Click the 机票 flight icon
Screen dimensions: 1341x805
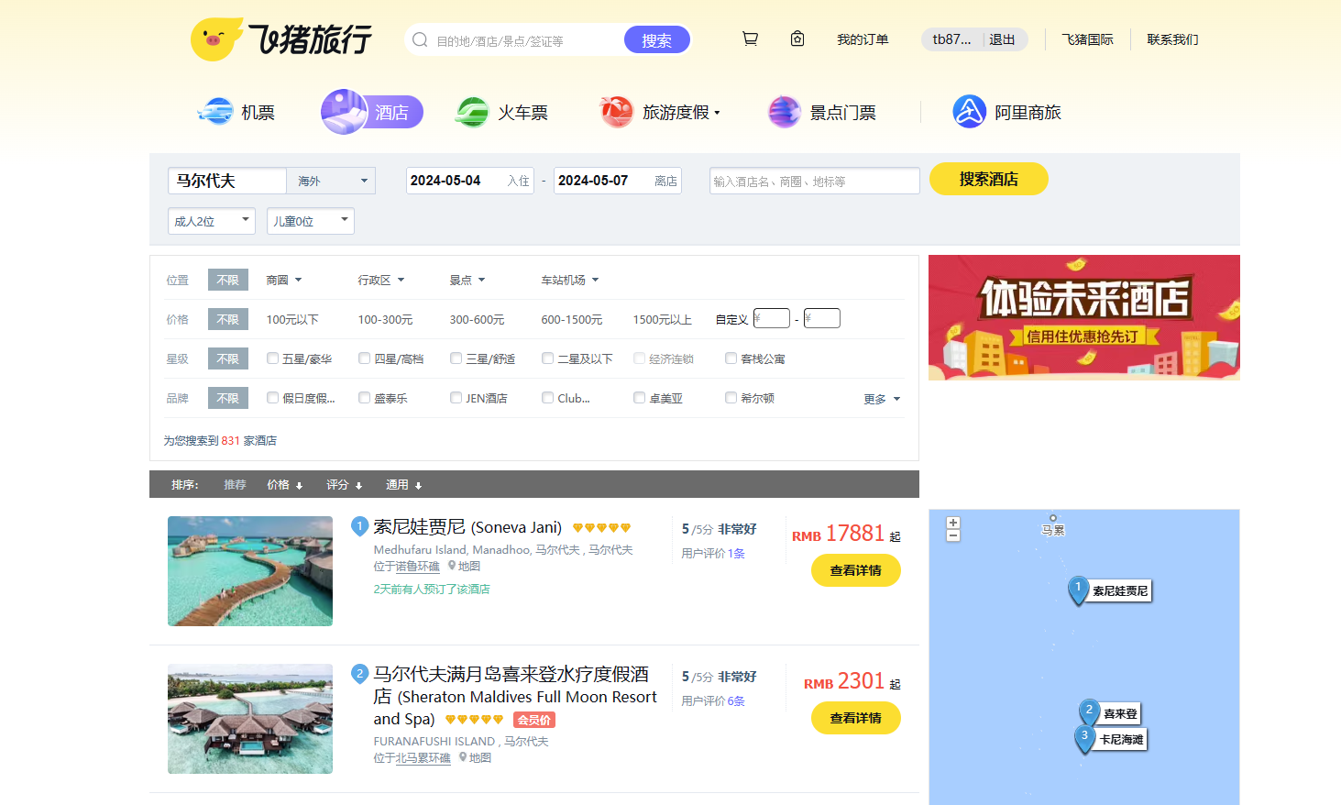tap(215, 112)
